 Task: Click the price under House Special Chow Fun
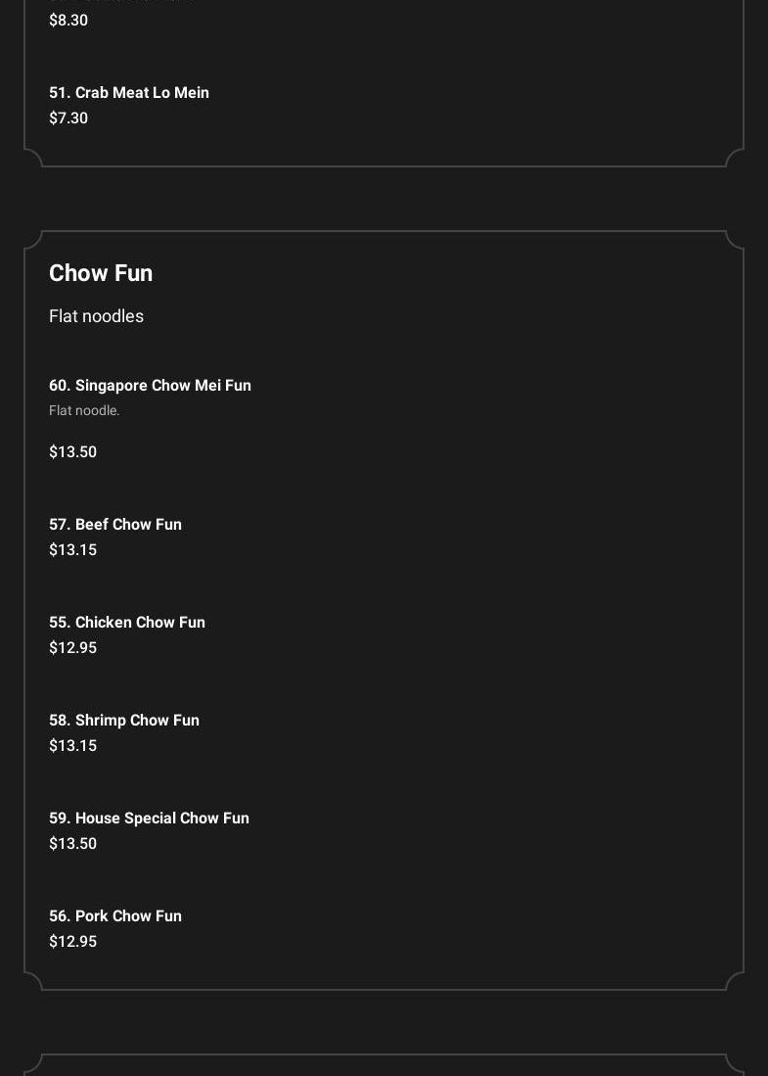pos(72,844)
